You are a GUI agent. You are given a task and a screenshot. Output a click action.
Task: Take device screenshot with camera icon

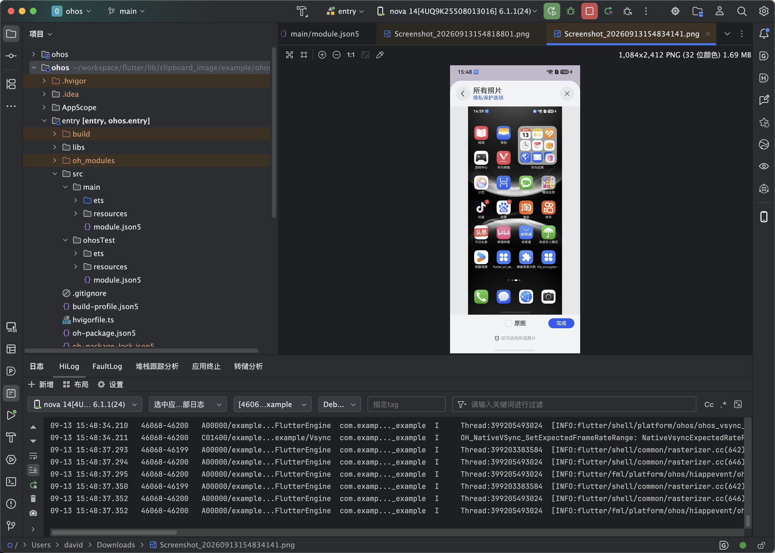[33, 513]
